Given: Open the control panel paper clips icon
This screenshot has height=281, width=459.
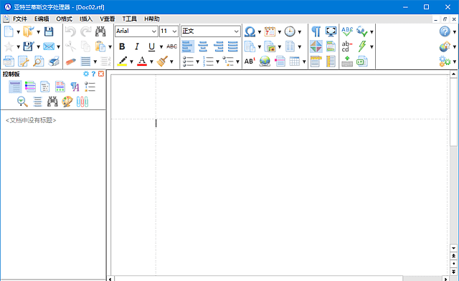Looking at the screenshot, I should point(82,102).
